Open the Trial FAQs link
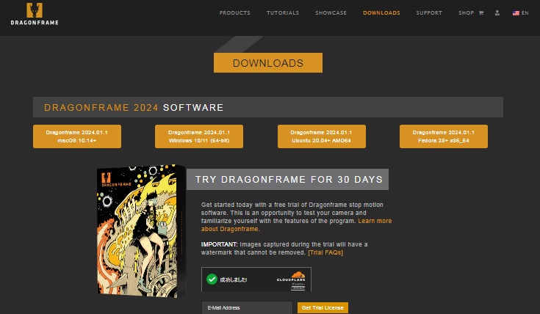 coord(325,252)
